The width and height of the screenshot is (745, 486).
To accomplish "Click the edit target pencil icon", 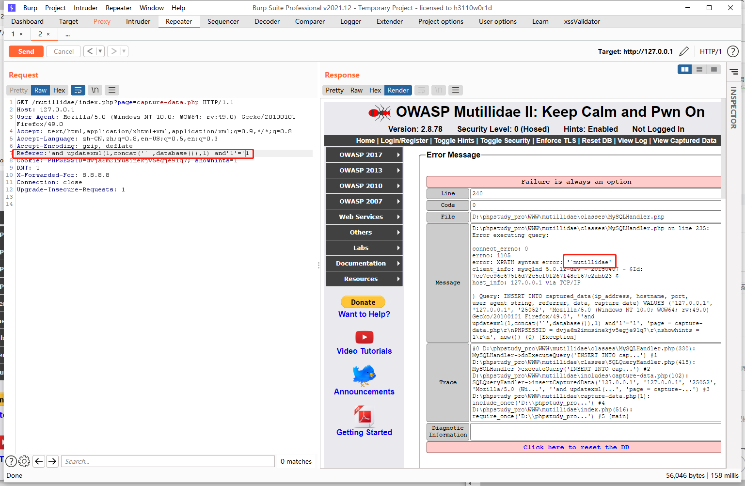I will point(684,51).
